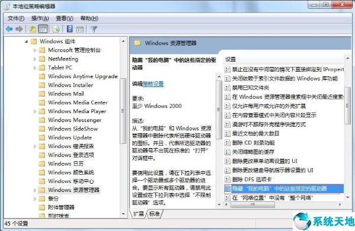Select the Windows 资源管理器 tree item

point(73,190)
